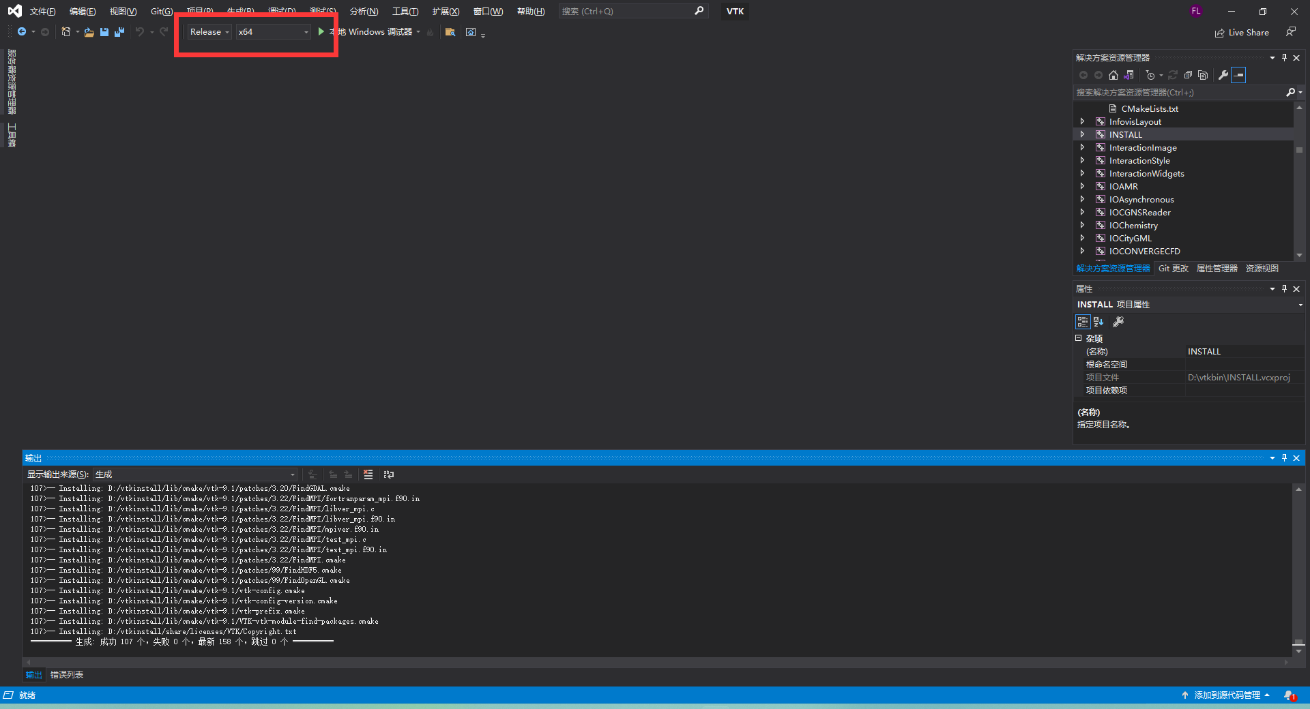This screenshot has height=709, width=1310.
Task: Collapse the 杂项 section in properties
Action: (x=1079, y=337)
